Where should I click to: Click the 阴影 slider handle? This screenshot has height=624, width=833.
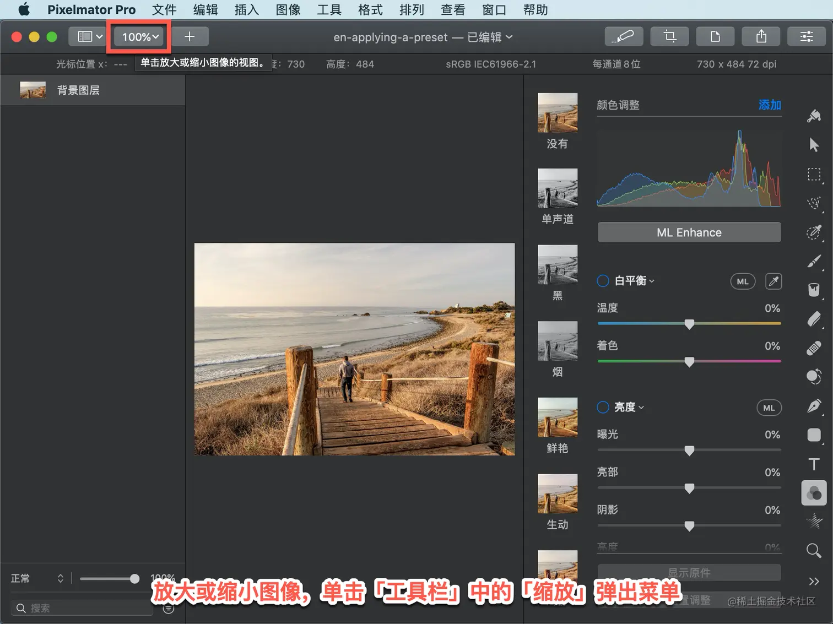click(x=689, y=526)
